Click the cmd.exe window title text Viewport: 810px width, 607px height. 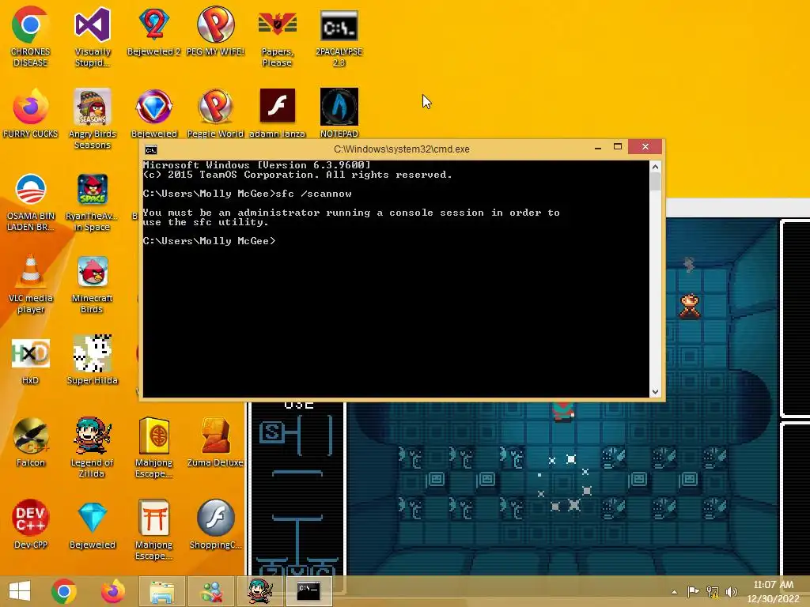tap(401, 149)
